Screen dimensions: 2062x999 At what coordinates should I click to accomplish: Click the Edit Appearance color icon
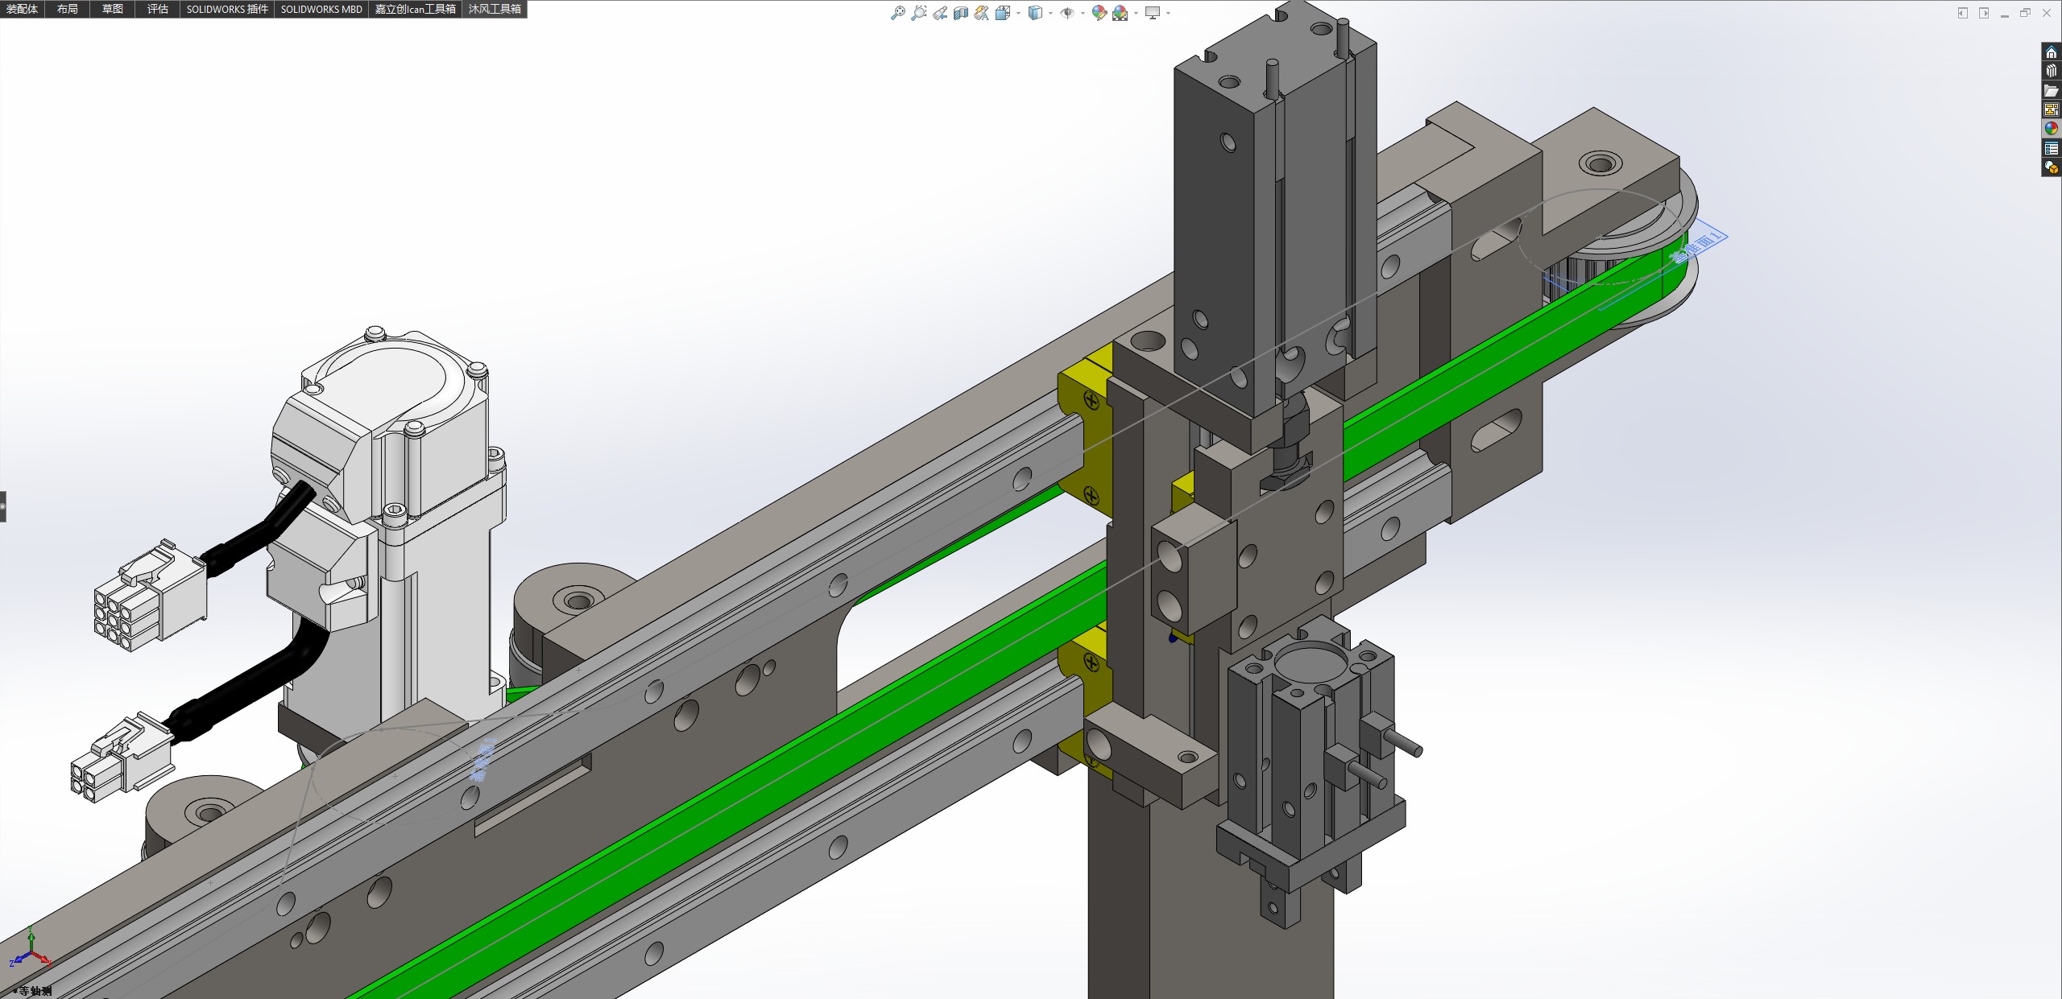click(1099, 13)
